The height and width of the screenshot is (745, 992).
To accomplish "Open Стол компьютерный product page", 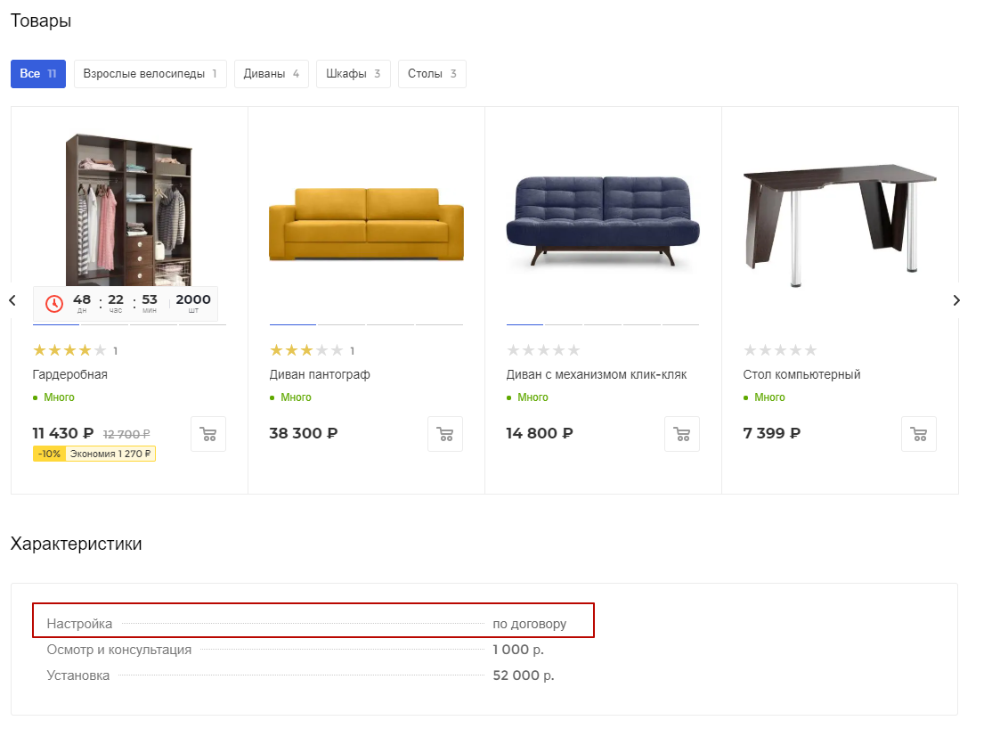I will pos(801,374).
